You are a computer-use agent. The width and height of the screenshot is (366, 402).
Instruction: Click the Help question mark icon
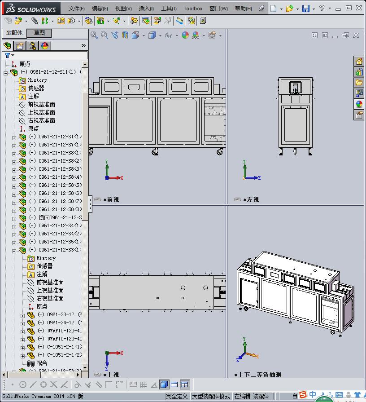322,8
